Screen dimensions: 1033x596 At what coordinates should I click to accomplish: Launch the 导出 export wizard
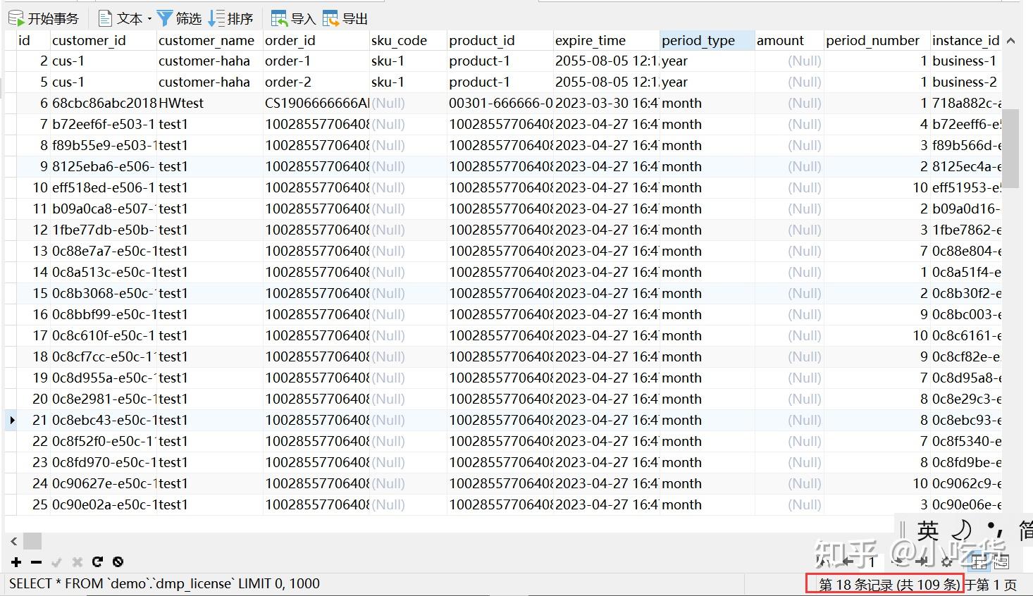click(x=345, y=18)
